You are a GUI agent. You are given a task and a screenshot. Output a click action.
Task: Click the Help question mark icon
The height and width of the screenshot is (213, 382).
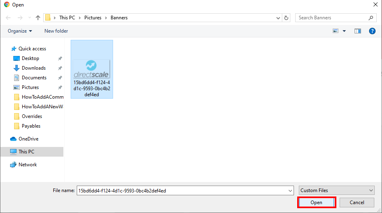pos(372,31)
